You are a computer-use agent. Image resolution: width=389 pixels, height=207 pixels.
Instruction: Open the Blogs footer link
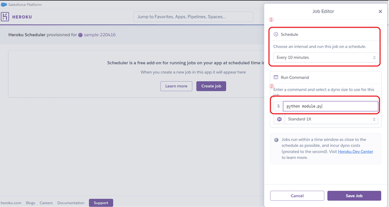30,203
